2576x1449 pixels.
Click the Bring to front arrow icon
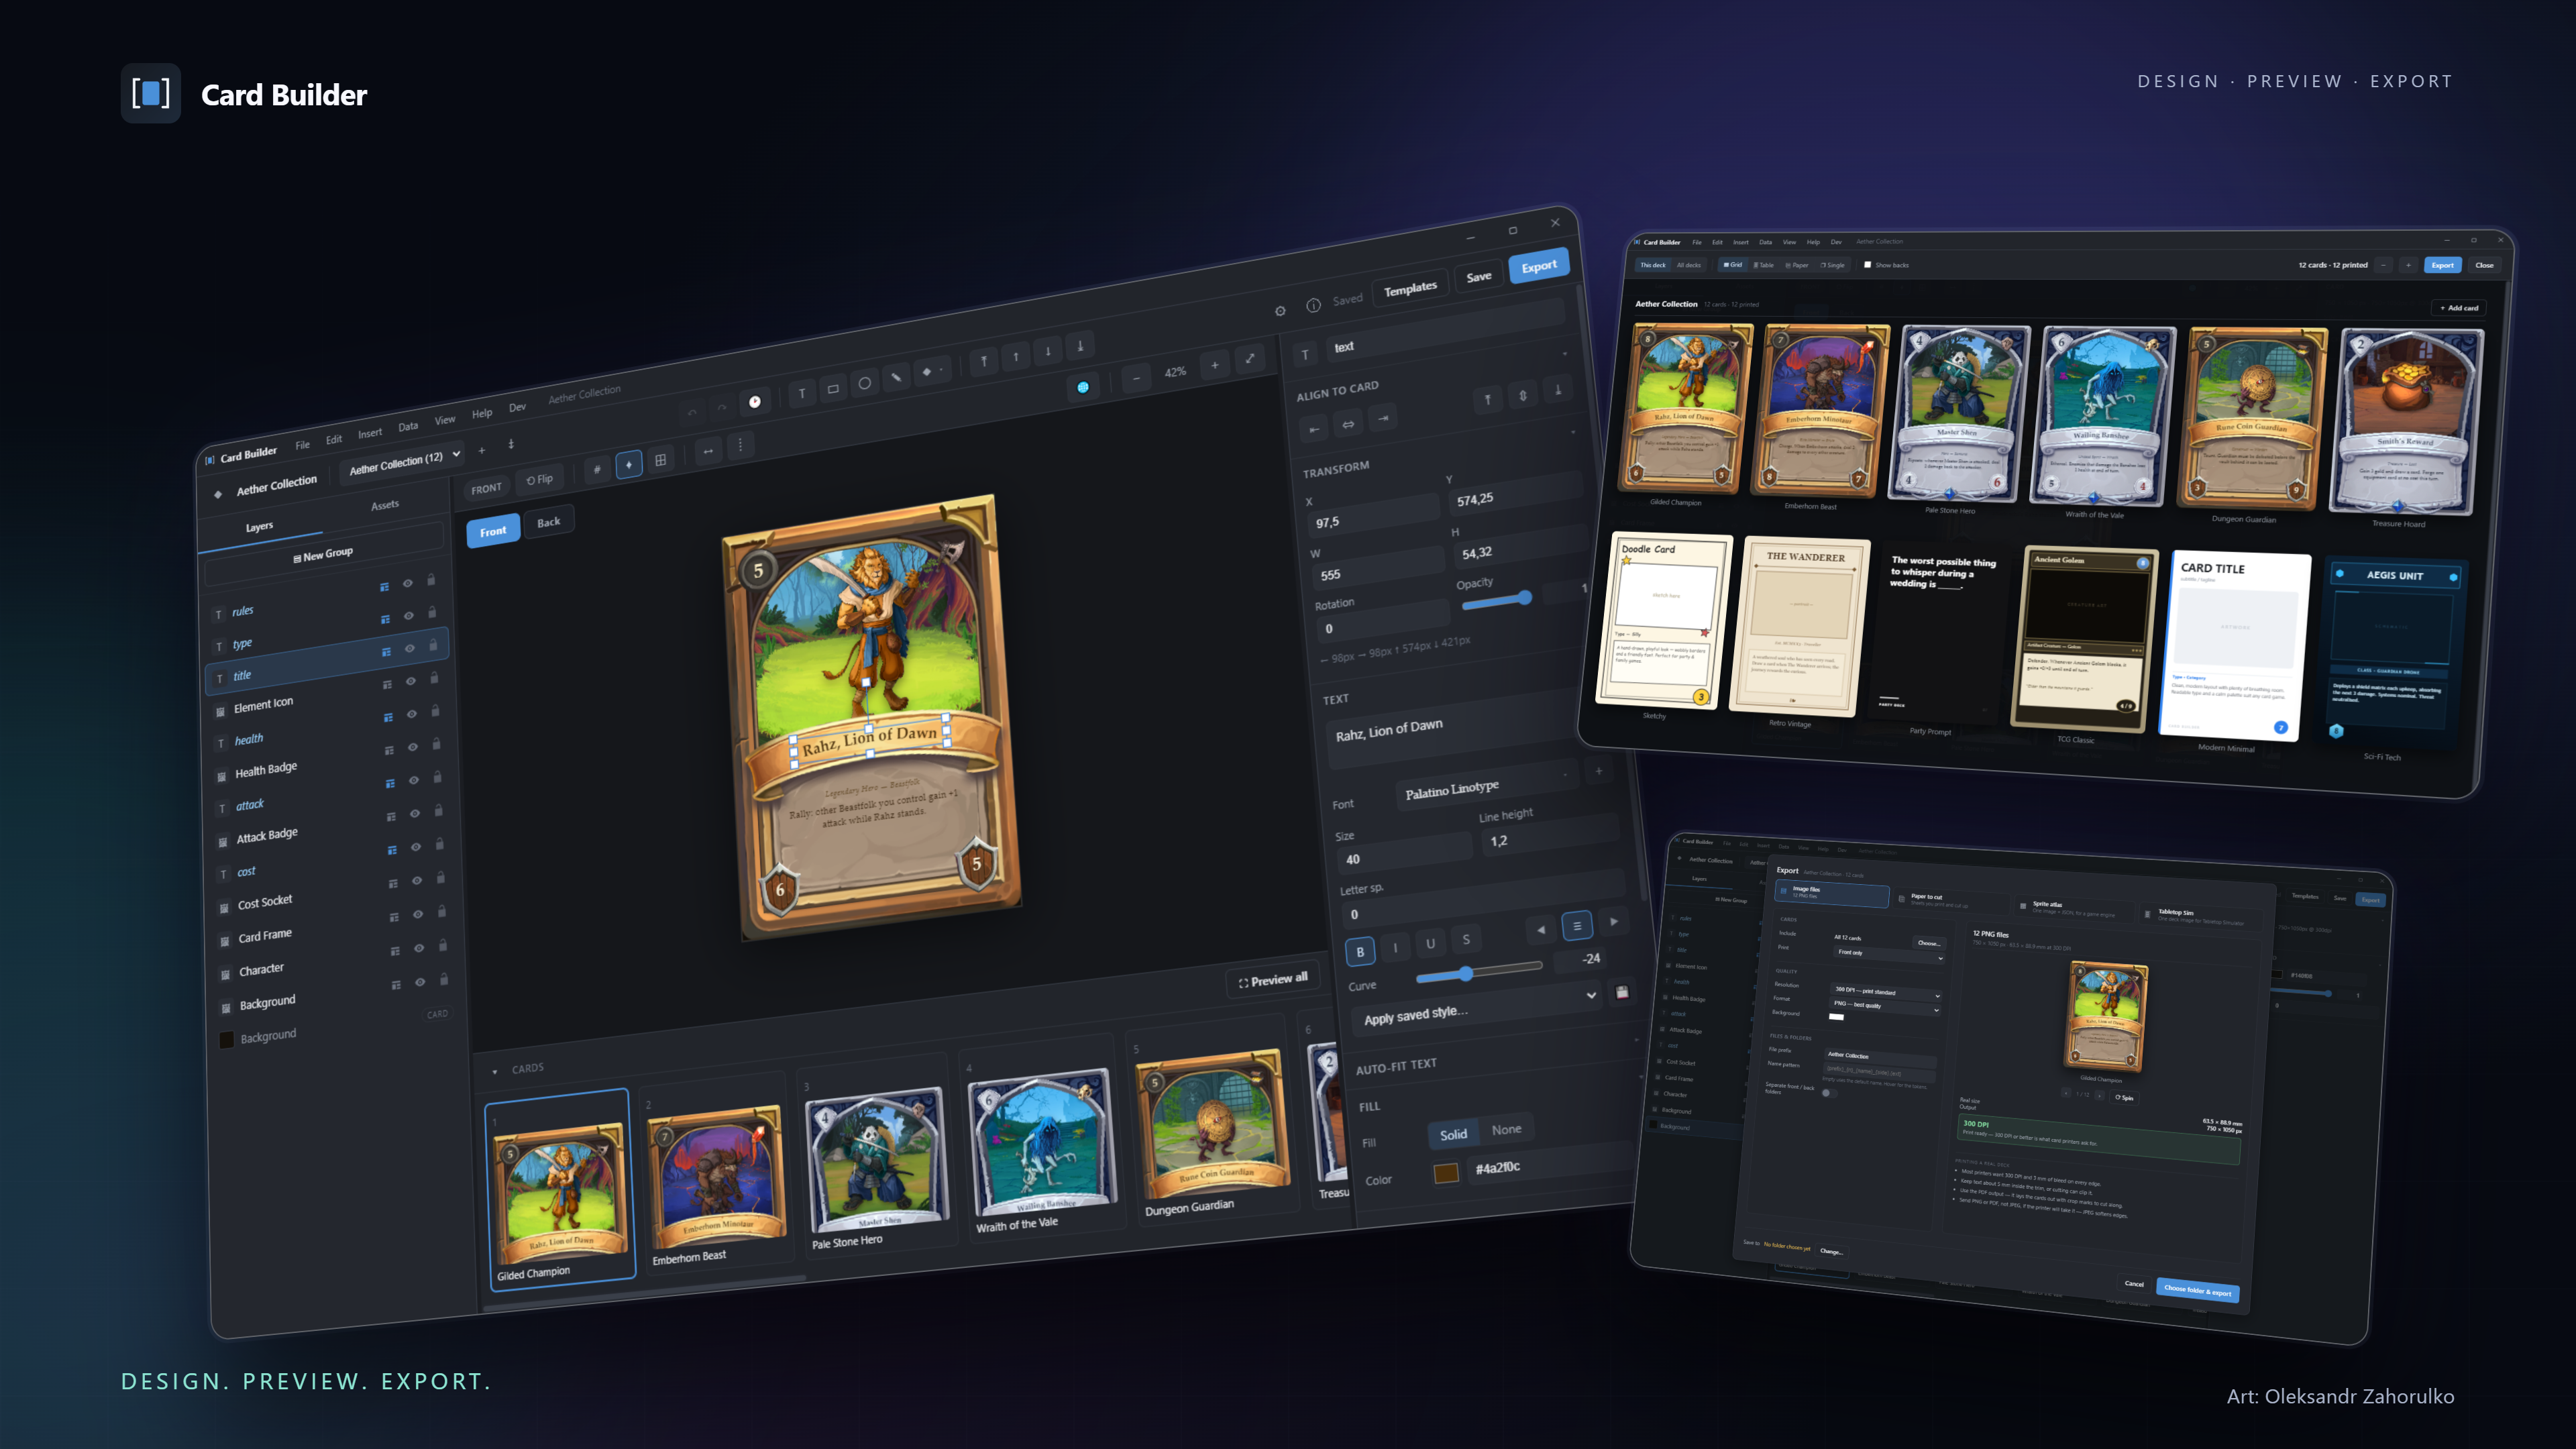click(x=984, y=362)
